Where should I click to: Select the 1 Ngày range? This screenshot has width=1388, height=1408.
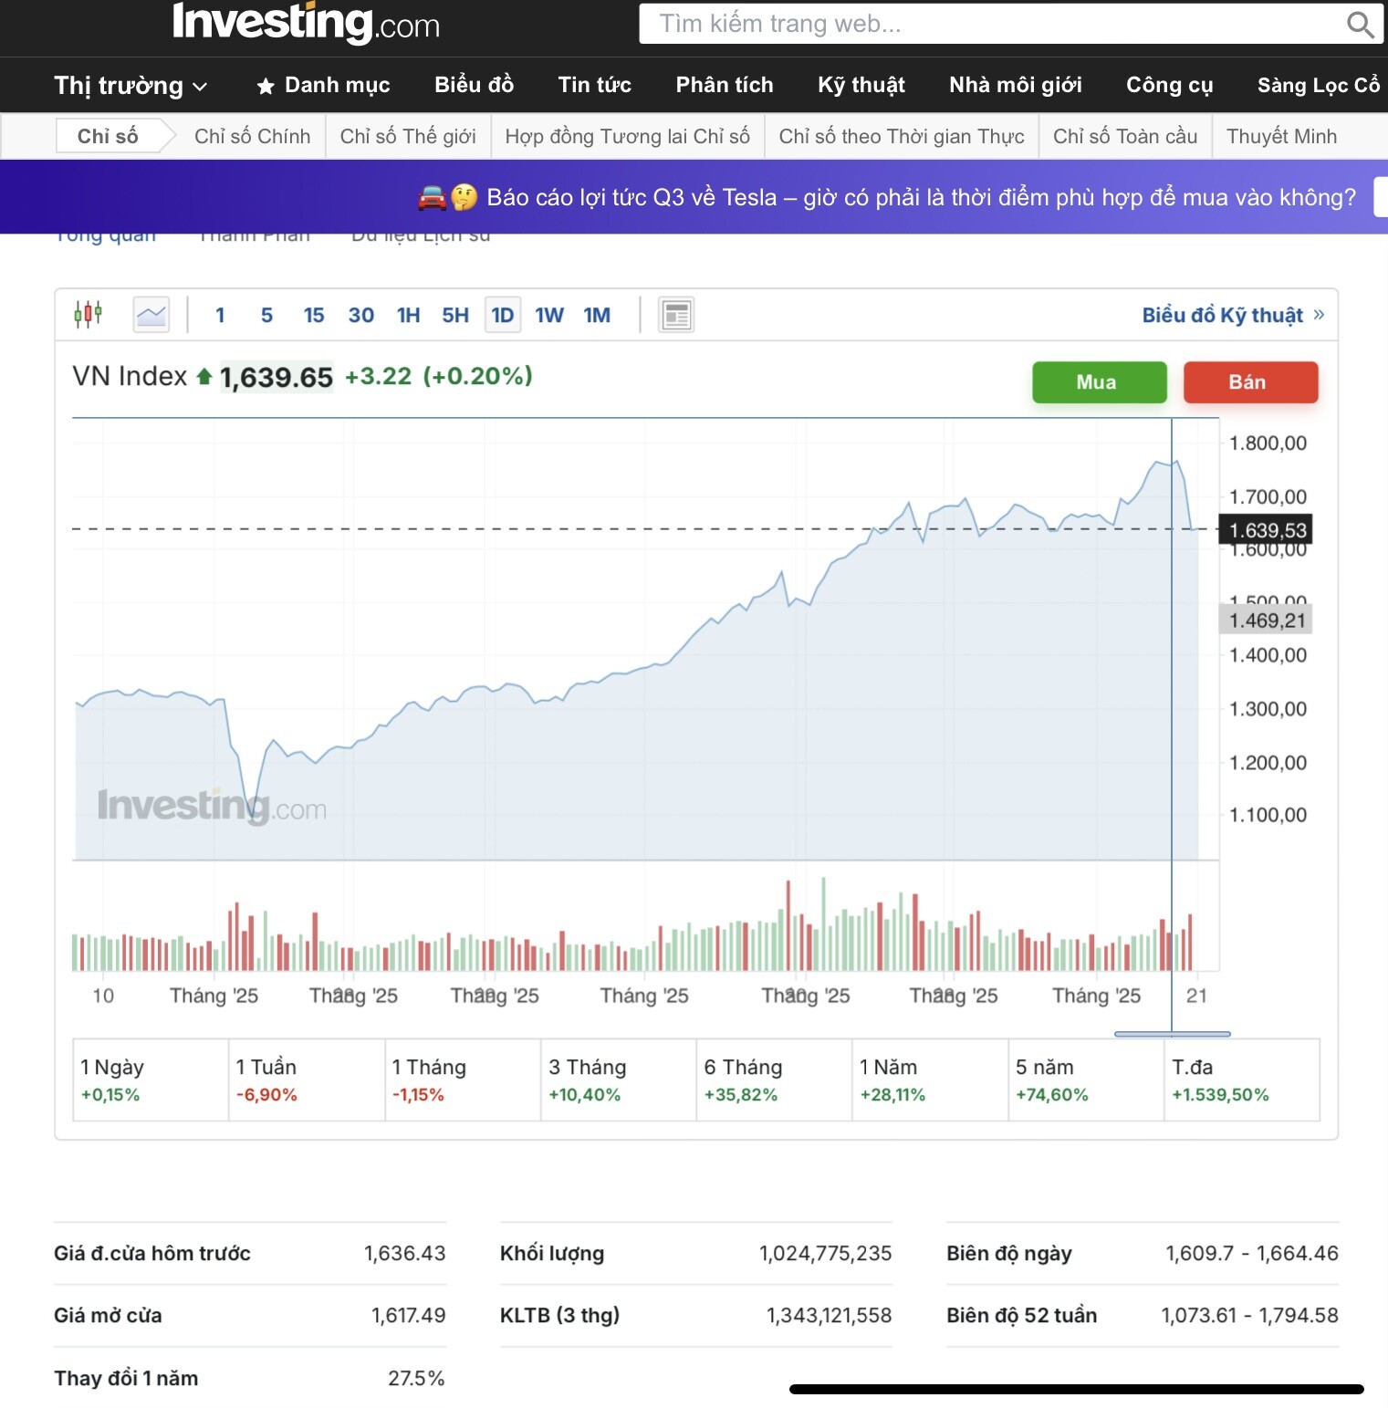pyautogui.click(x=151, y=1079)
